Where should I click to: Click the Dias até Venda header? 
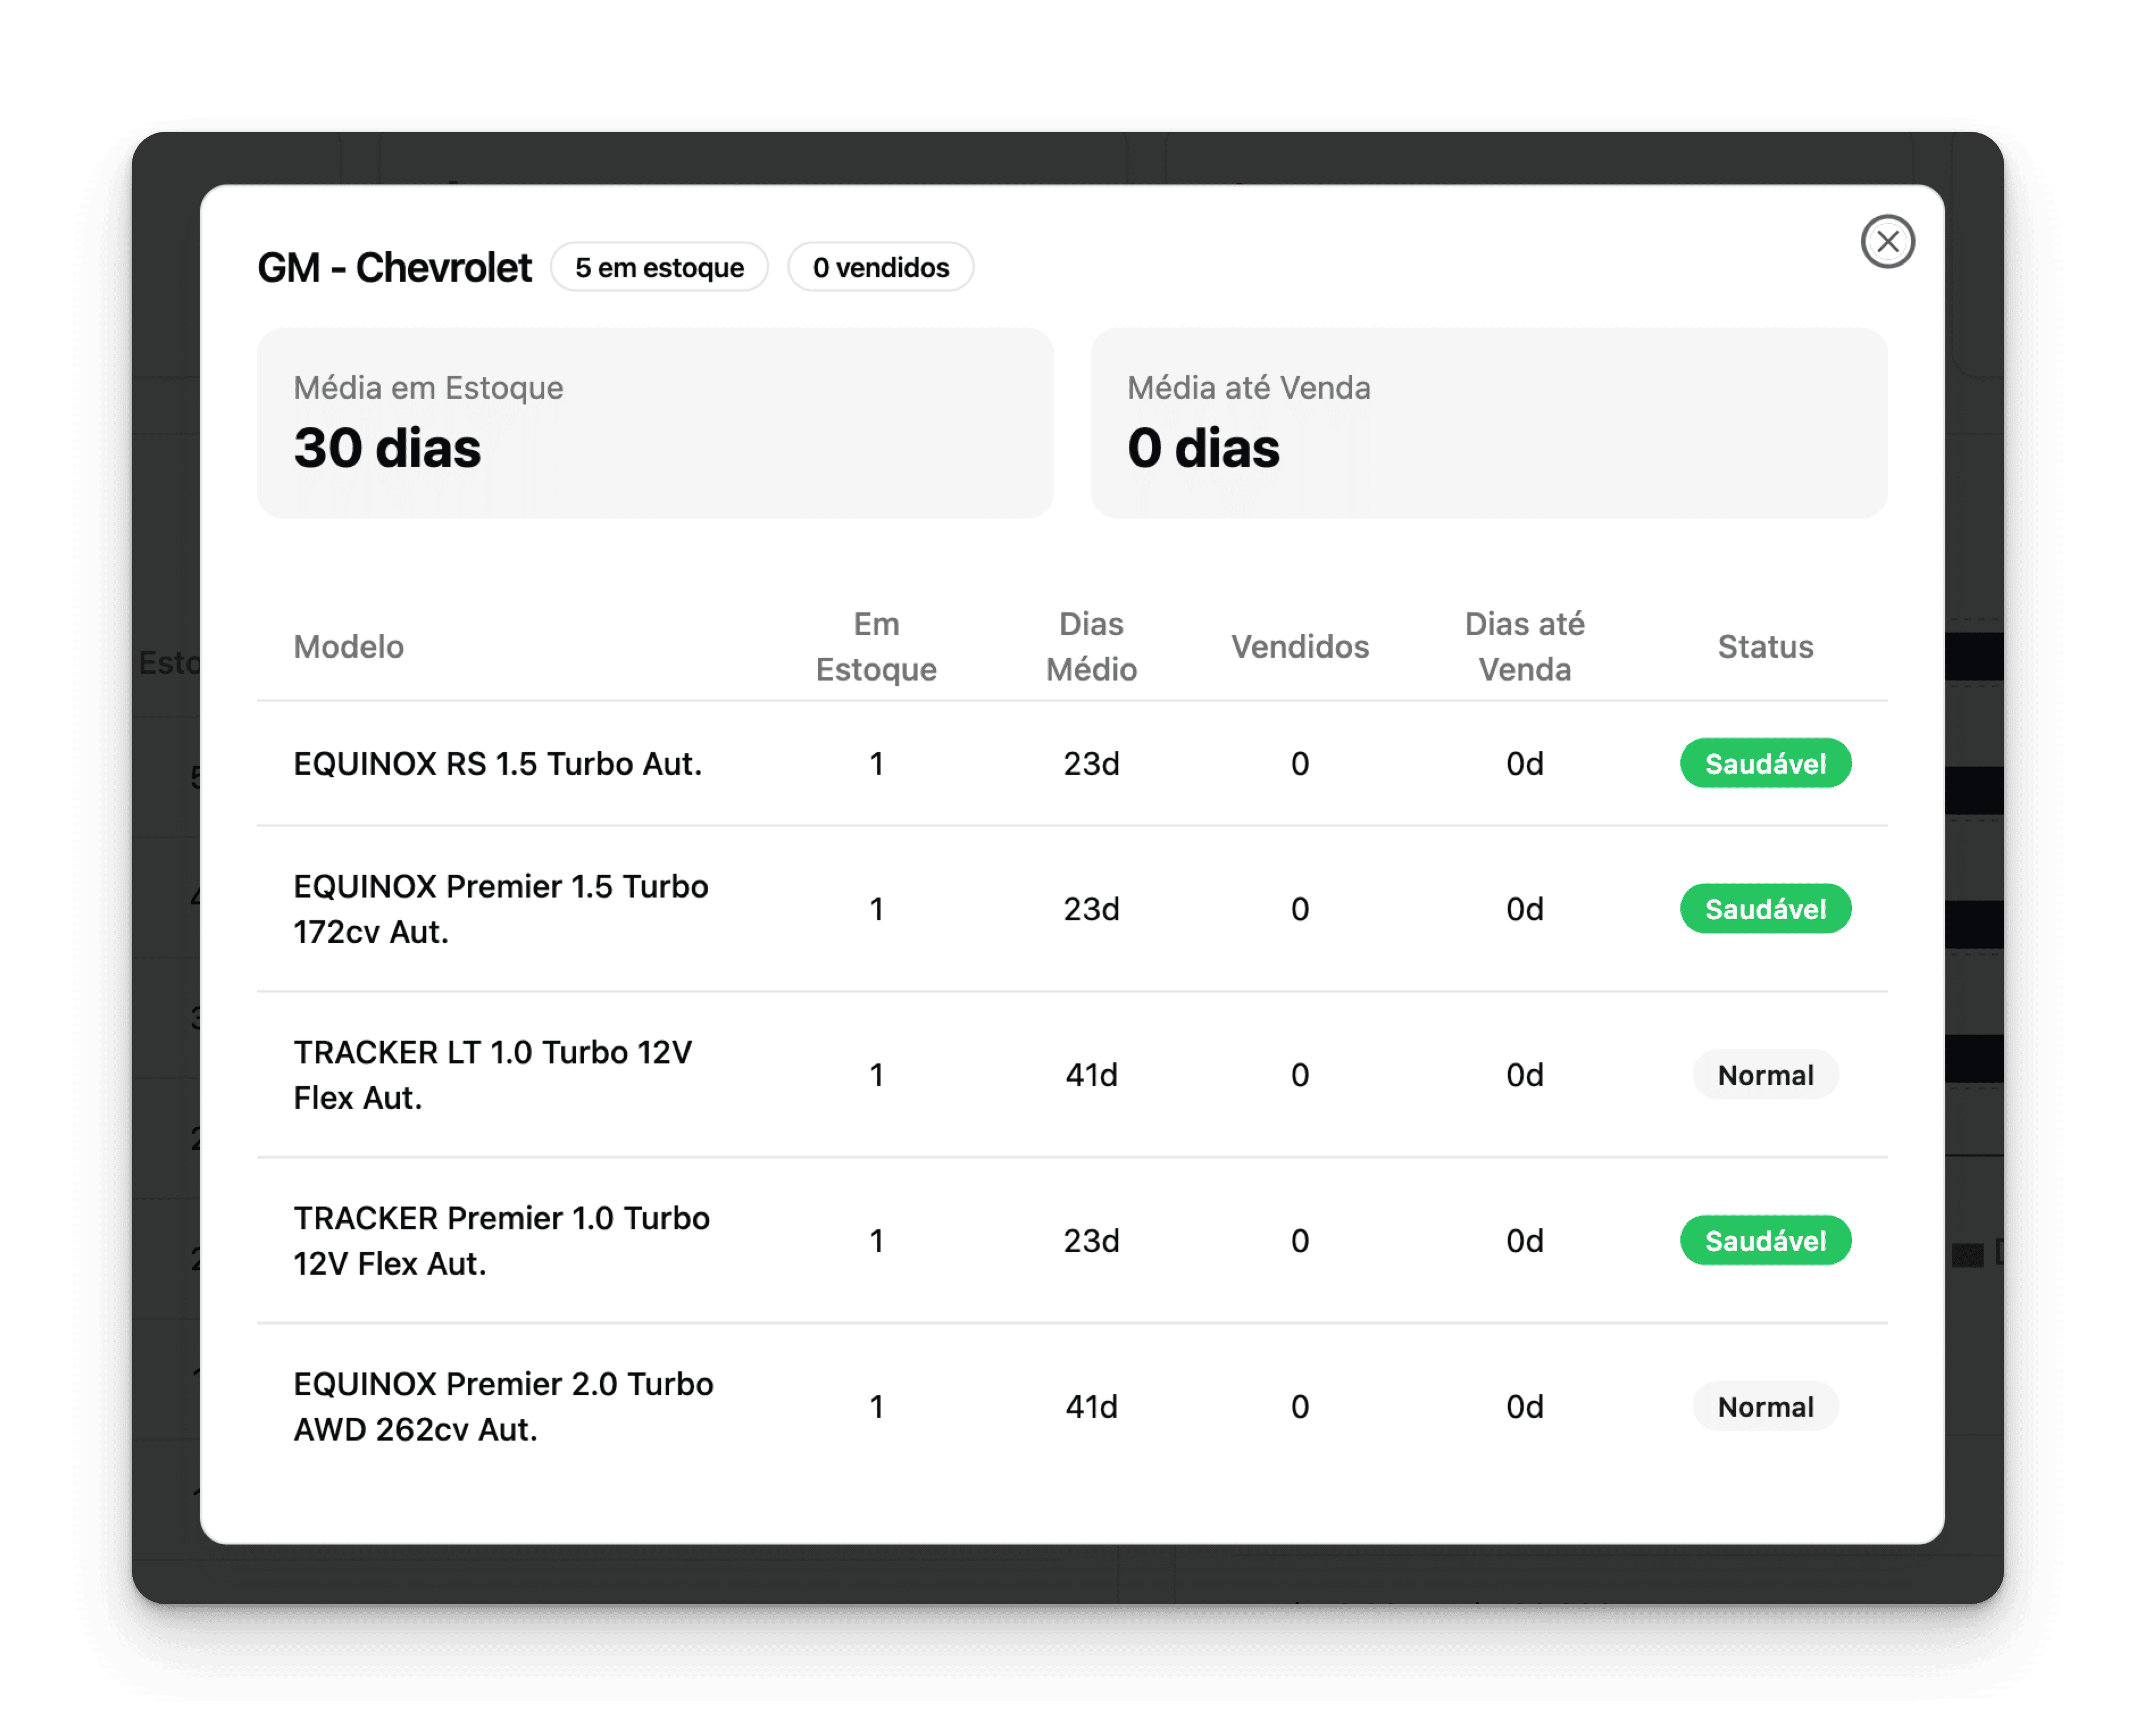click(x=1524, y=647)
